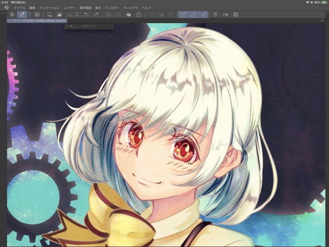The image size is (329, 247).
Task: Open the hamburger menu in the command bar
Action: (x=12, y=15)
